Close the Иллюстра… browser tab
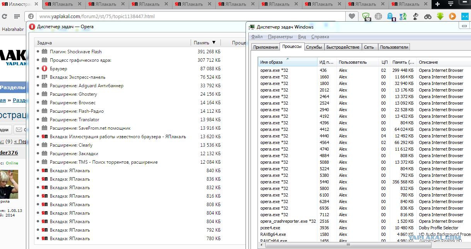The width and height of the screenshot is (471, 249). click(x=36, y=4)
